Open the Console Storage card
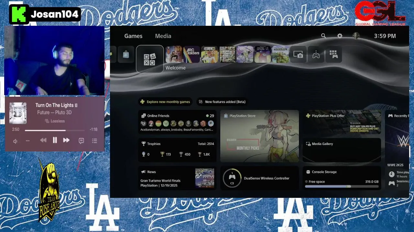 [x=342, y=178]
